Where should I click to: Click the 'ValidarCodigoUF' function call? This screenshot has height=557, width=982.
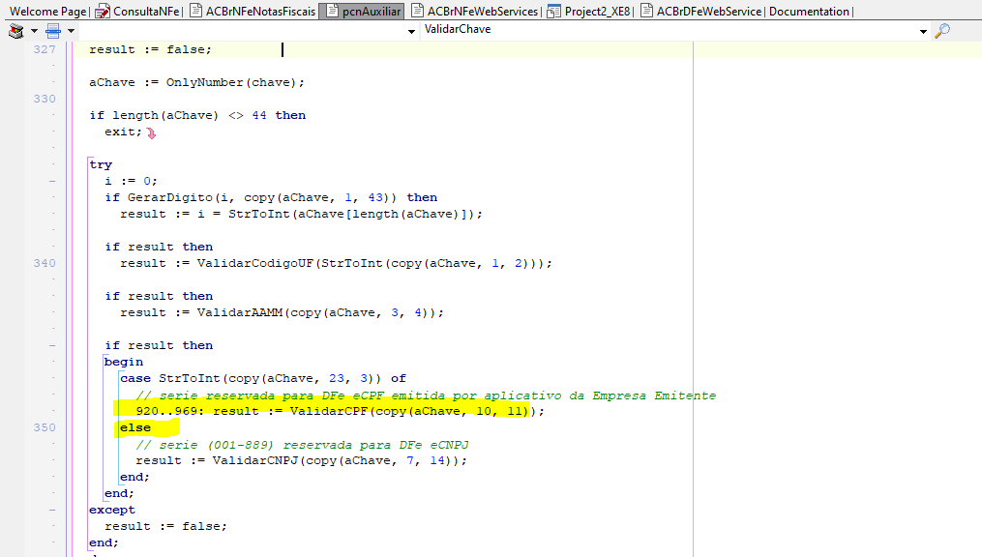[254, 263]
